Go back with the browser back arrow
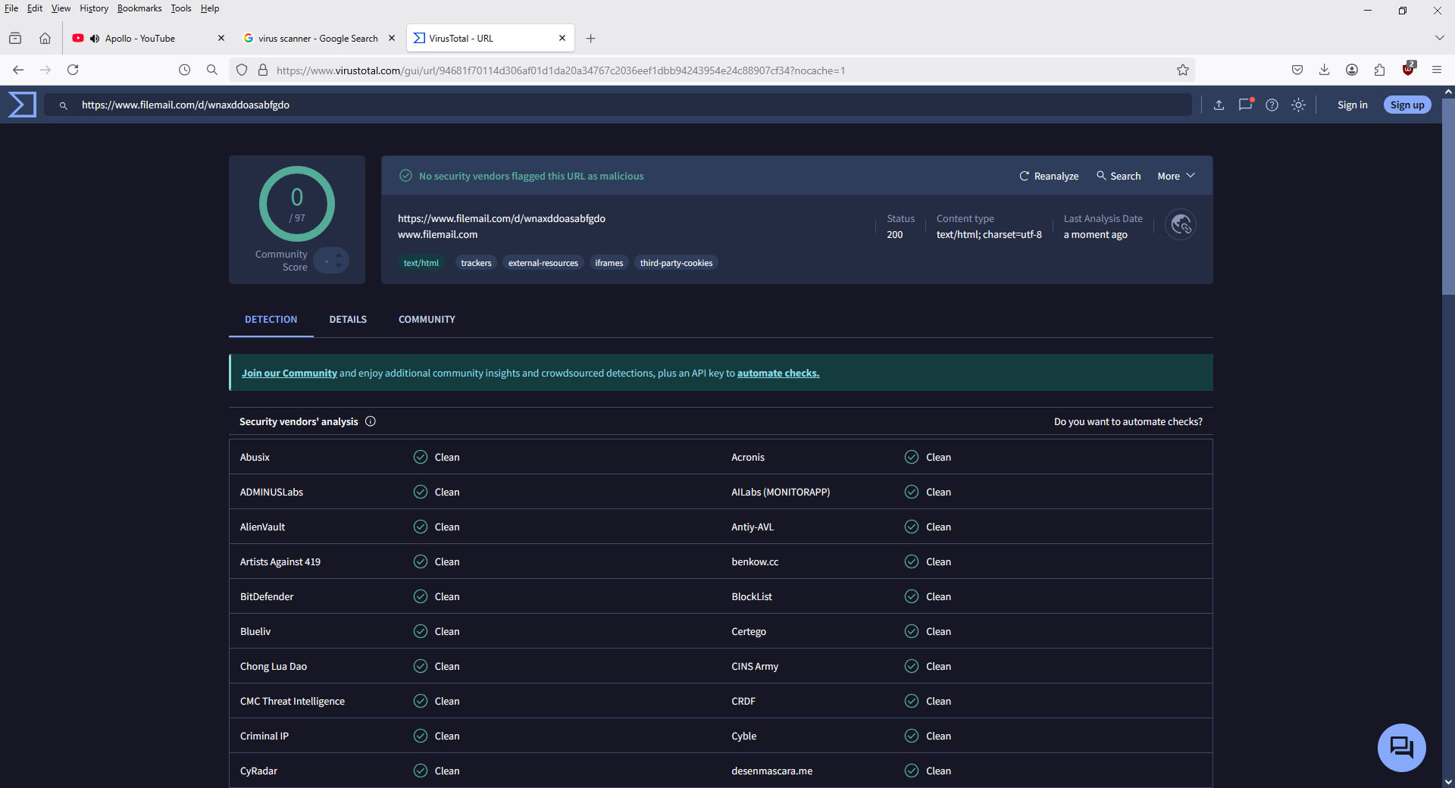Screen dimensions: 1455x788 pos(18,70)
